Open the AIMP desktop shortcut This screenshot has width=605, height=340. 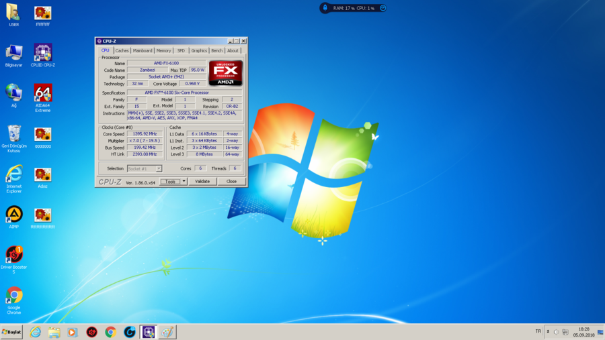pos(14,215)
